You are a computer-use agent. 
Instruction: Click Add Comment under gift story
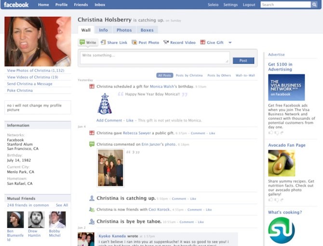click(x=109, y=120)
